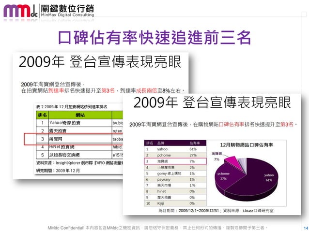Select the 以物易物交換網 row
This screenshot has height=231, width=309.
tap(79, 155)
